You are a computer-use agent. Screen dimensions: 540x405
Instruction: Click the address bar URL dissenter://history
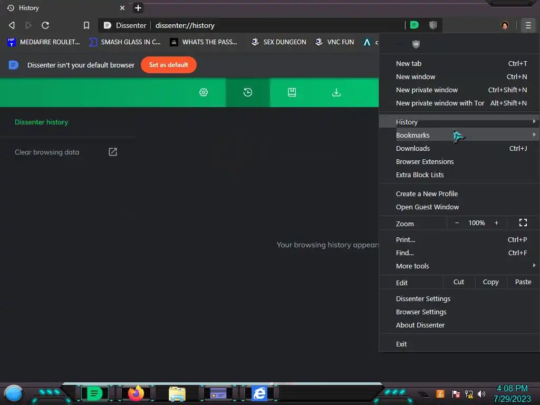185,25
